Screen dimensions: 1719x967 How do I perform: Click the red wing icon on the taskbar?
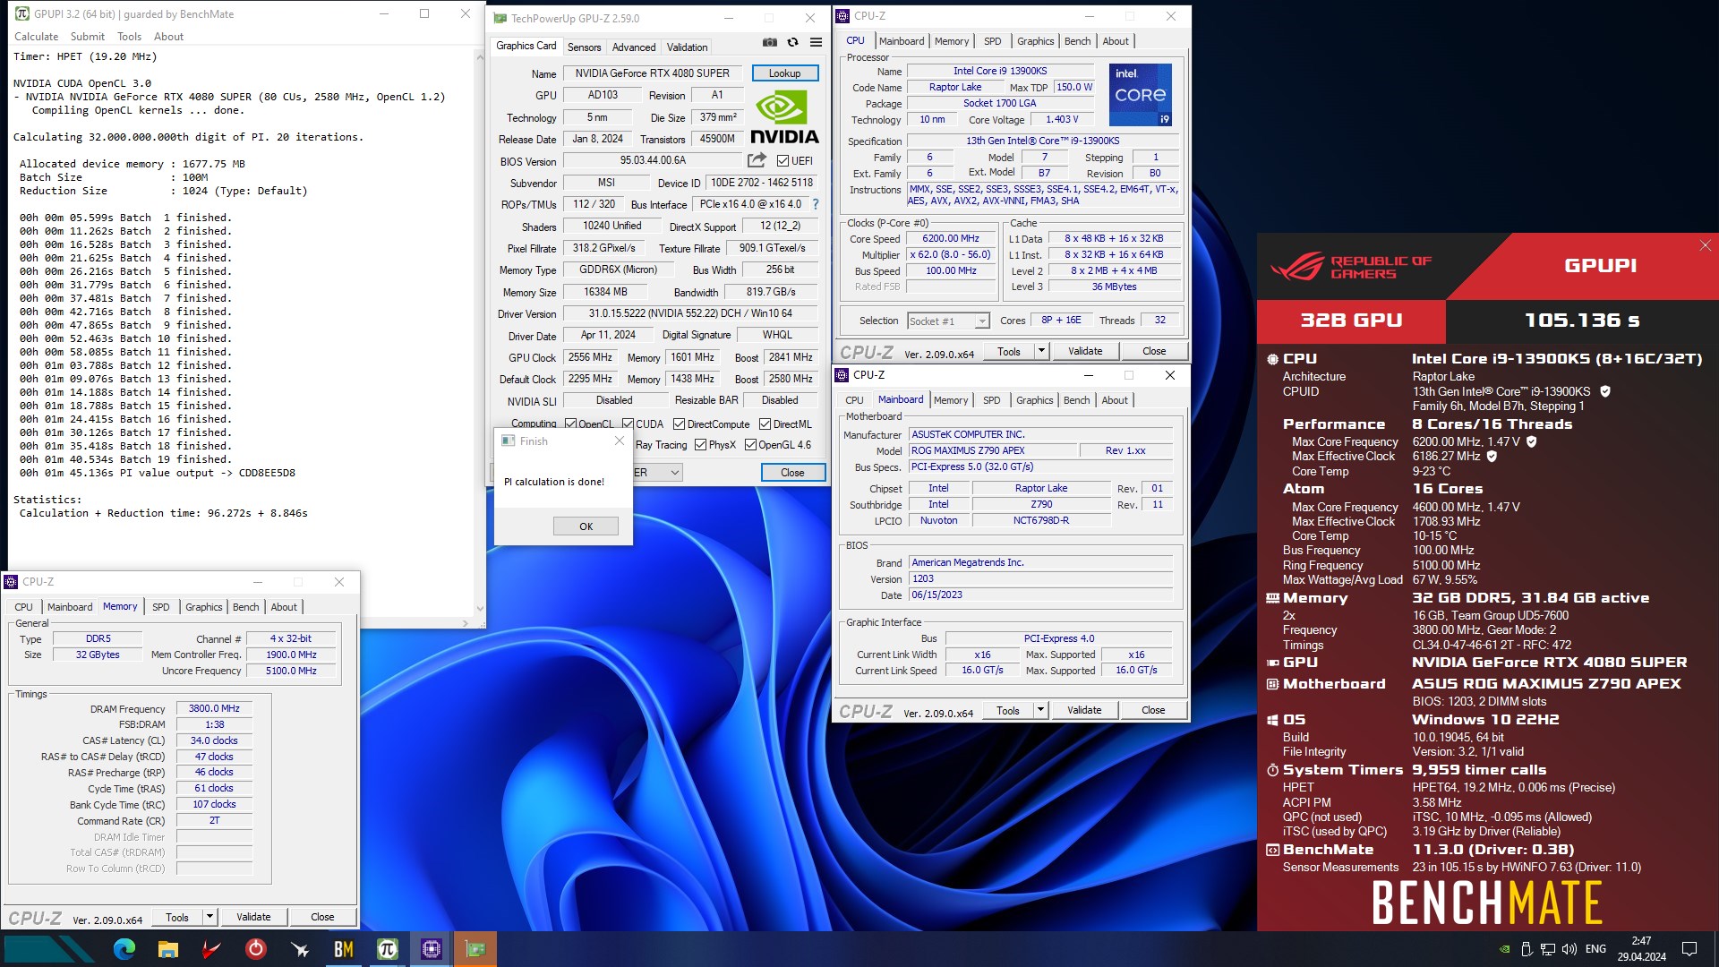211,949
